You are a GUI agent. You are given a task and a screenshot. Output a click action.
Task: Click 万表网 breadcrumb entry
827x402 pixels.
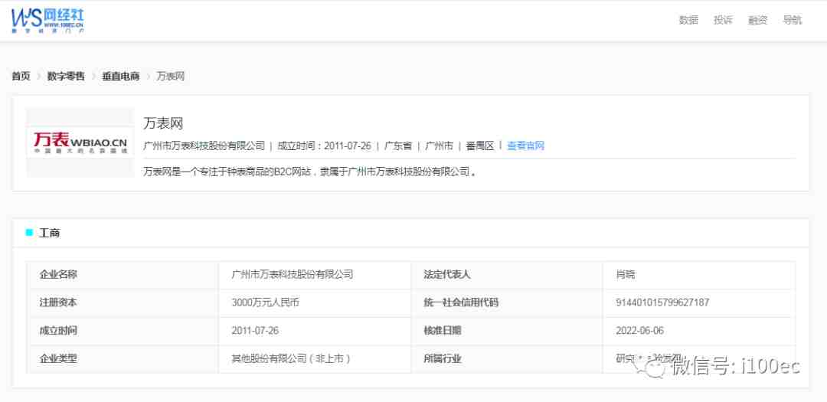click(170, 76)
